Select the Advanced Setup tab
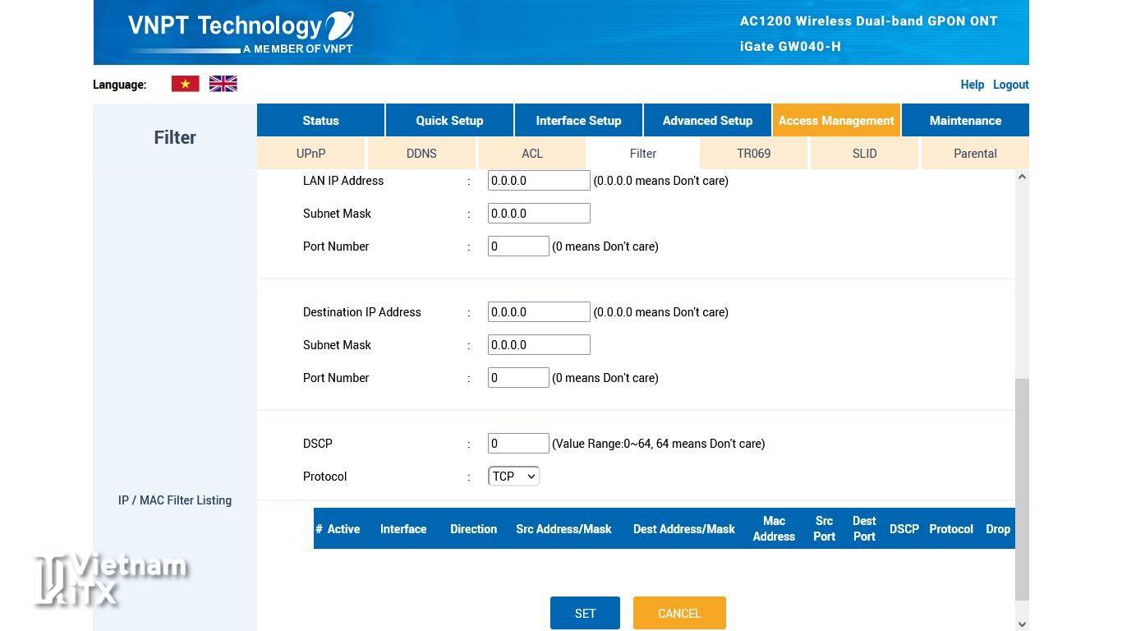 click(707, 121)
